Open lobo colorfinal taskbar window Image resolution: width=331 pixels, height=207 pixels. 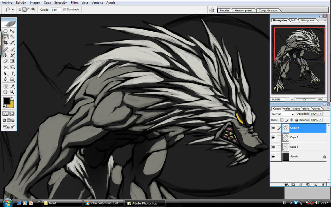(x=103, y=203)
